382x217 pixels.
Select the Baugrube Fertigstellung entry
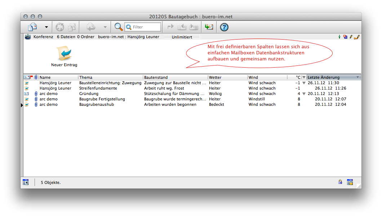[102, 99]
